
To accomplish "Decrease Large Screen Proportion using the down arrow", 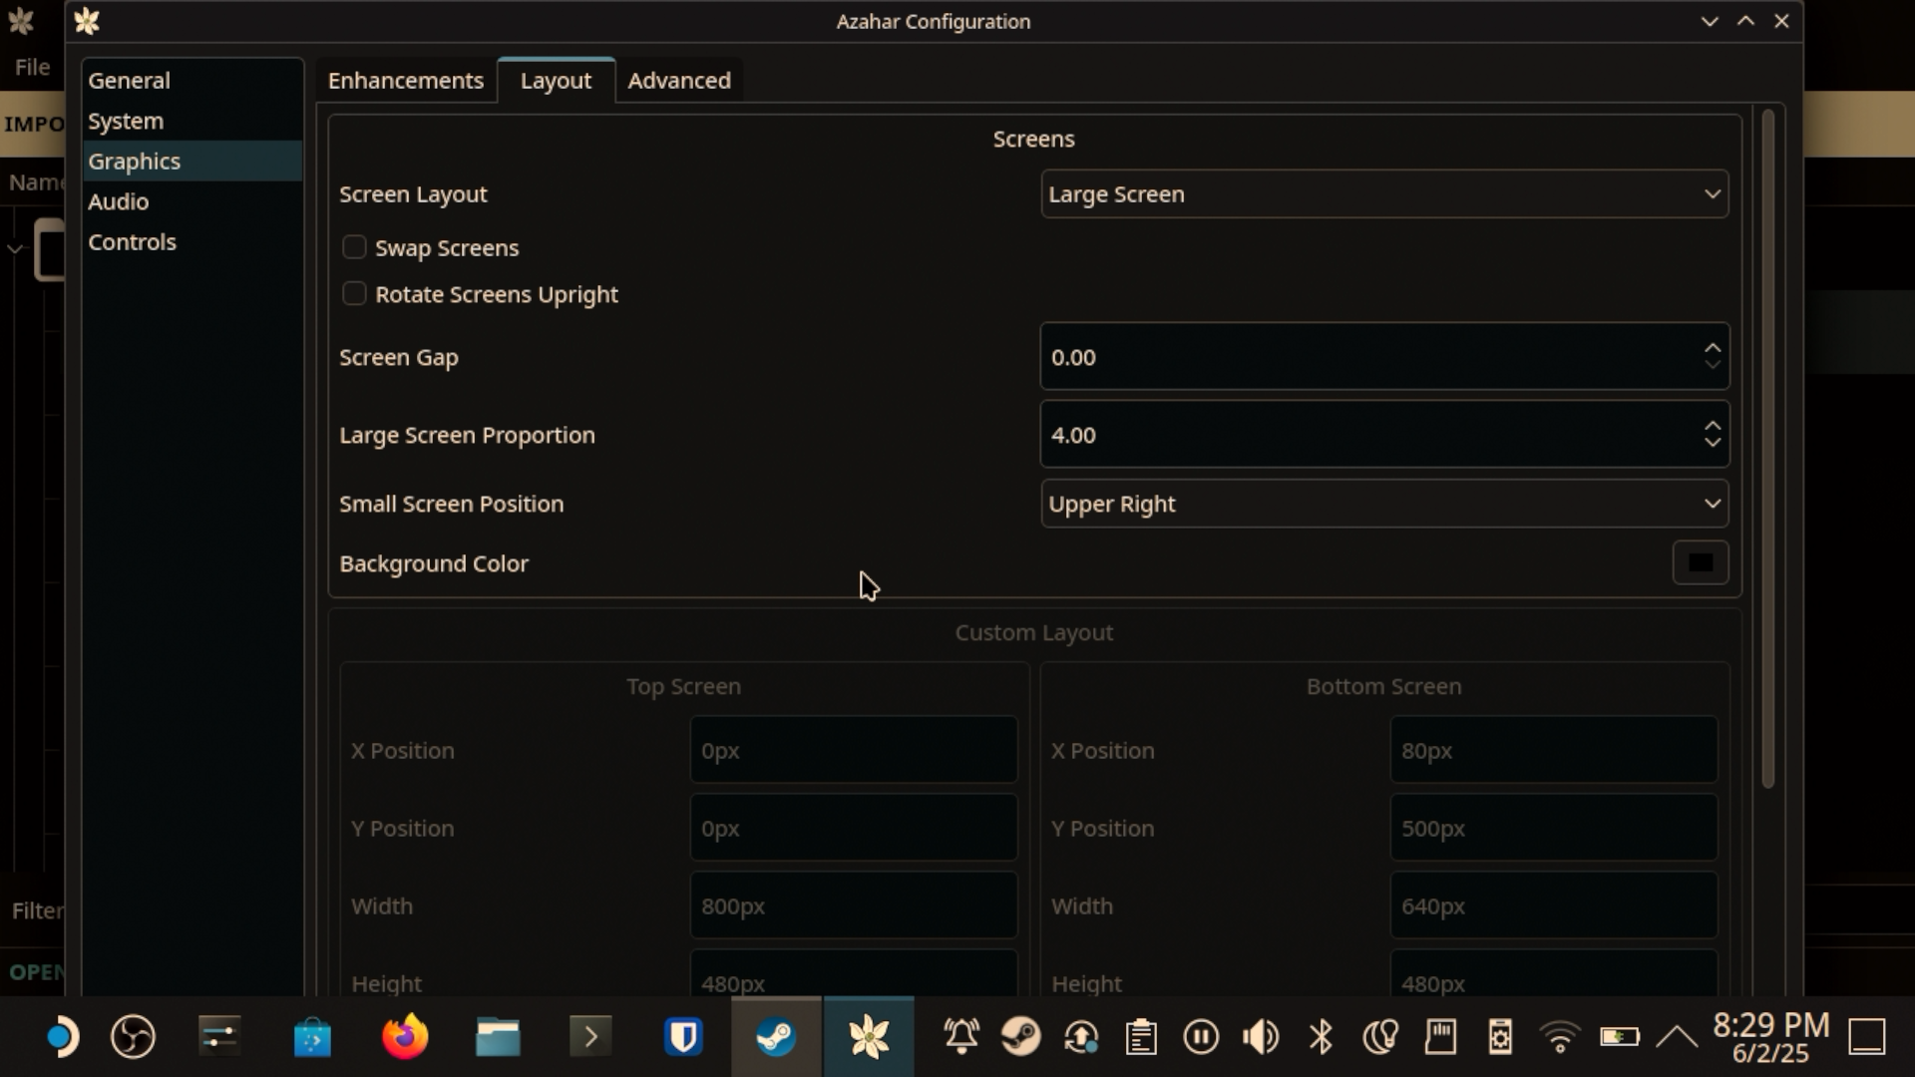I will pos(1713,443).
